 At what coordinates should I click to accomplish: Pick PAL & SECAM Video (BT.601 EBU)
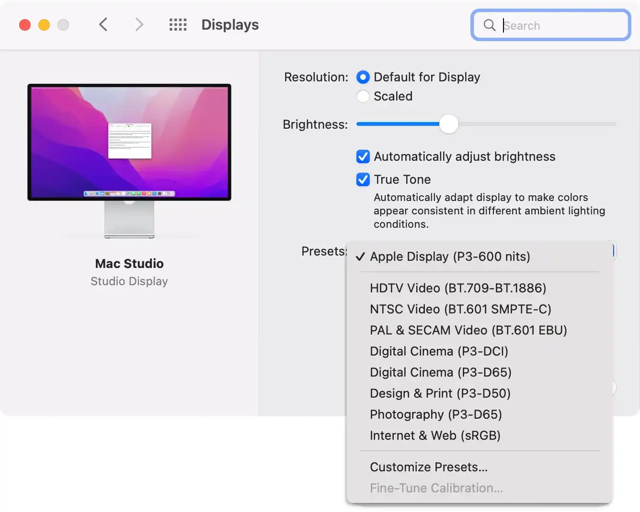click(468, 330)
